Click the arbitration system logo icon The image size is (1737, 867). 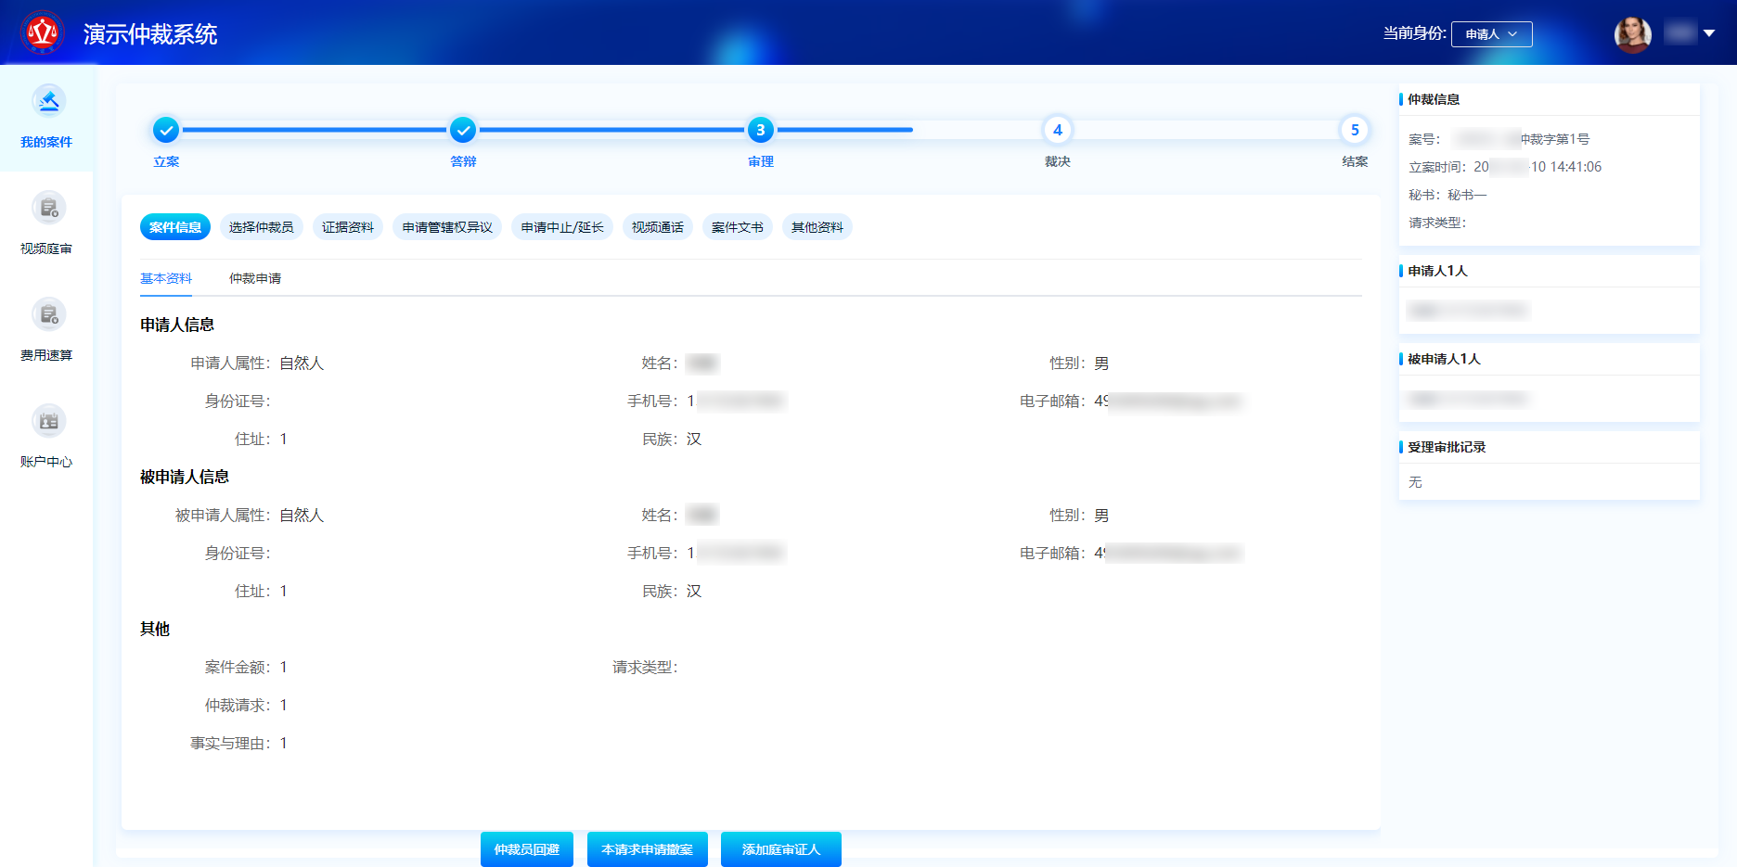tap(43, 33)
